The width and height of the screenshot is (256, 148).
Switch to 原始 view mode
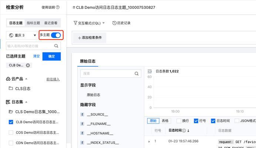point(153,121)
